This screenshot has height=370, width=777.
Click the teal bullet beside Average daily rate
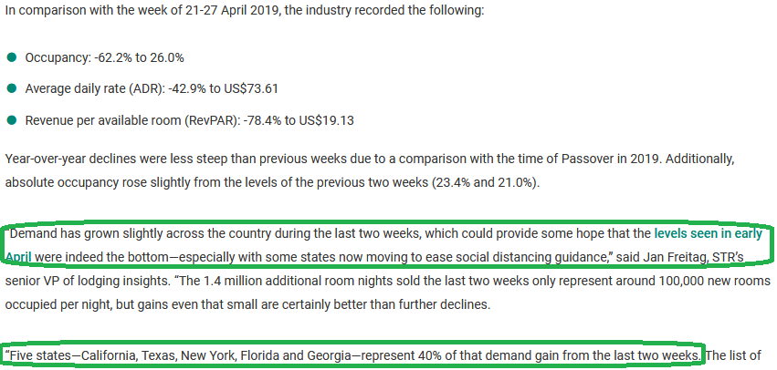click(11, 89)
